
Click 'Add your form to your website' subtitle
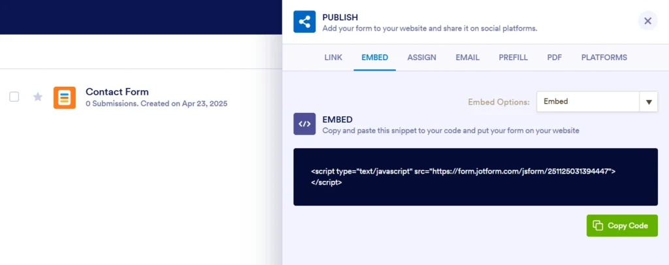click(430, 29)
